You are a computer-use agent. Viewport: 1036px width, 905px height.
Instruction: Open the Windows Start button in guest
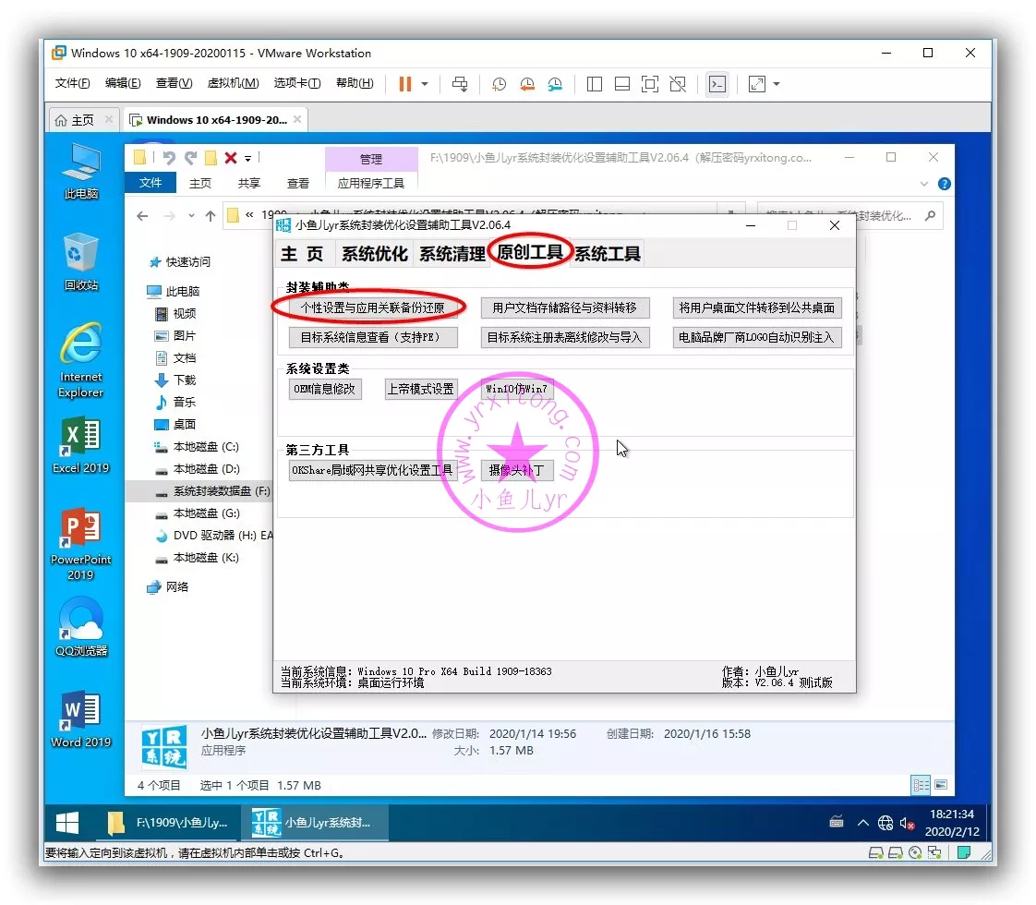click(67, 822)
